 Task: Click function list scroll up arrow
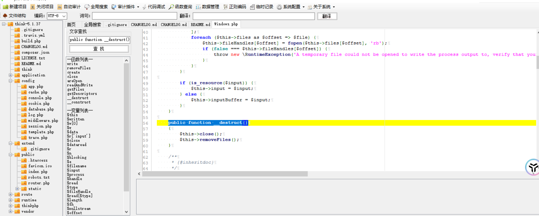[x=127, y=60]
